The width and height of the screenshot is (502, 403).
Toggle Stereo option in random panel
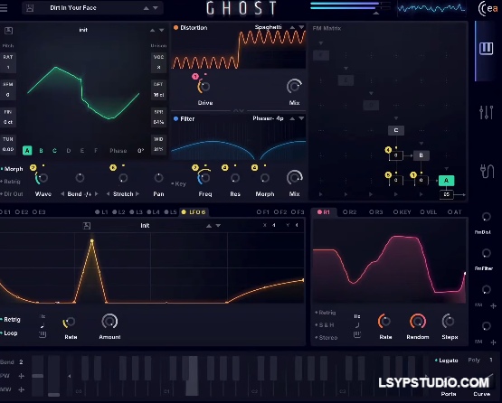click(327, 337)
